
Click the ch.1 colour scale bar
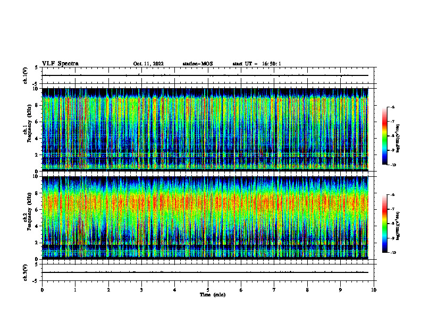[385, 136]
